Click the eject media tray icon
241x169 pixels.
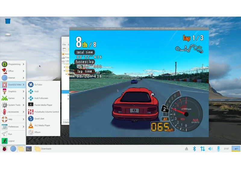[186, 149]
